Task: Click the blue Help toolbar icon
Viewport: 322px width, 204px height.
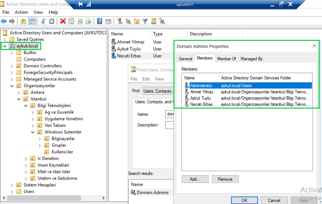Action: [99, 21]
